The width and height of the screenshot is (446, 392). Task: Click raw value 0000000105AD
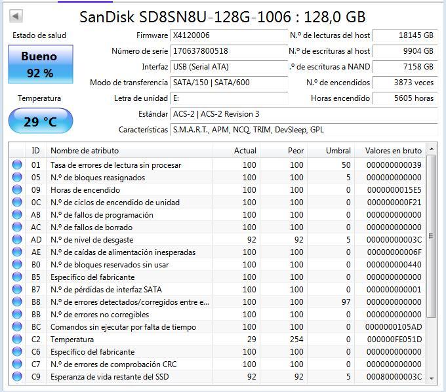pyautogui.click(x=394, y=327)
